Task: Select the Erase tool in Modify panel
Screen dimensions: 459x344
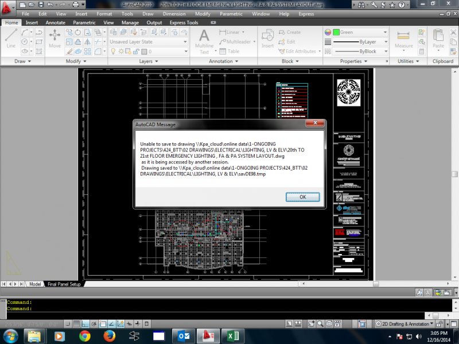Action: pyautogui.click(x=69, y=52)
